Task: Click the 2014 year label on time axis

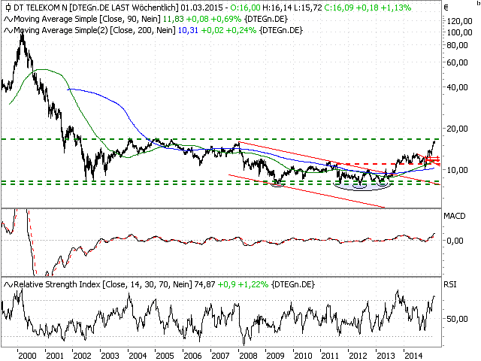Action: (413, 356)
